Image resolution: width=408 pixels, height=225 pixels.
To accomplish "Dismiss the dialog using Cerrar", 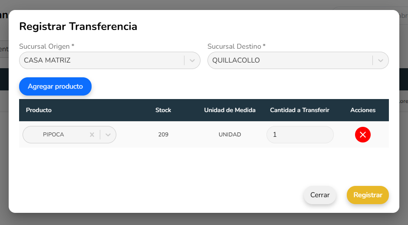I will click(x=320, y=195).
